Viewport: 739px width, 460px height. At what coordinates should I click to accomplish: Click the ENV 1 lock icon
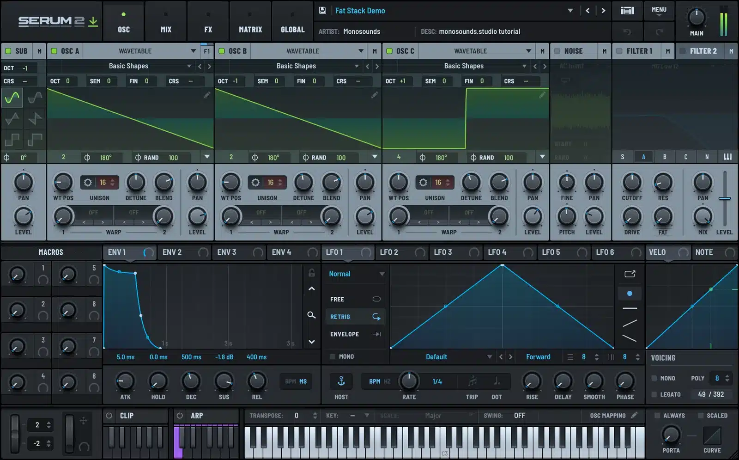312,273
